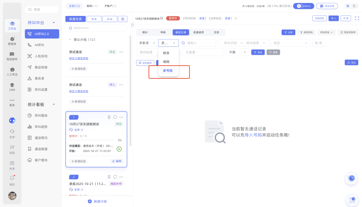Click 导入号码 link in empty state
The image size is (362, 207).
click(253, 135)
